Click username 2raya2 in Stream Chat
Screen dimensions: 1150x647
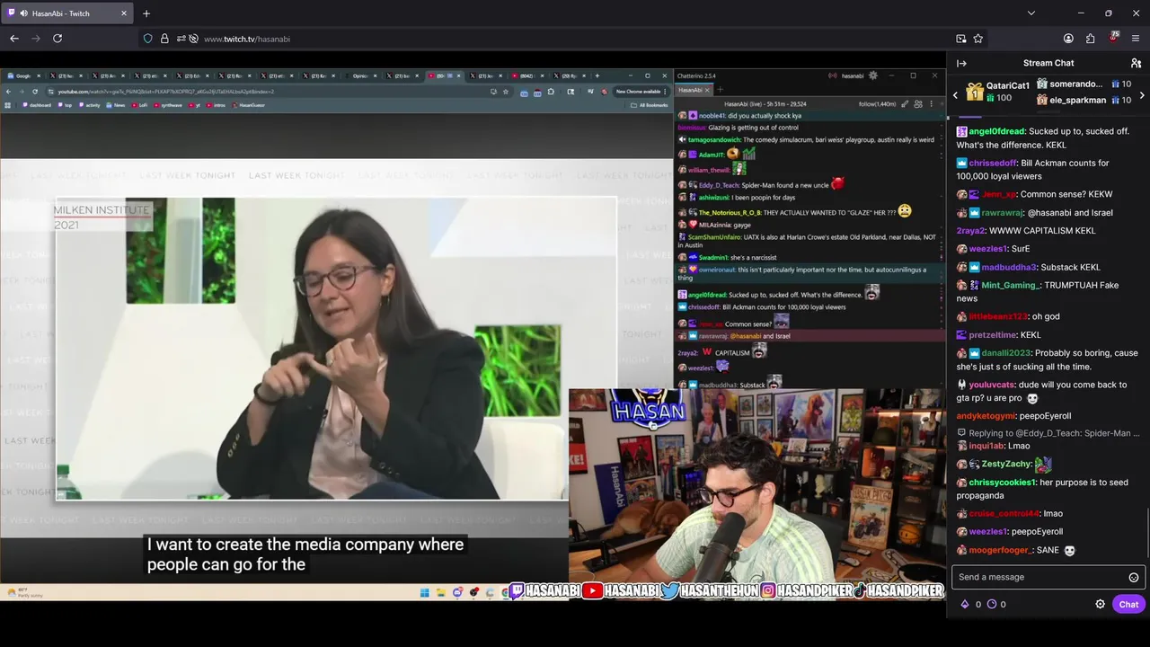[971, 231]
